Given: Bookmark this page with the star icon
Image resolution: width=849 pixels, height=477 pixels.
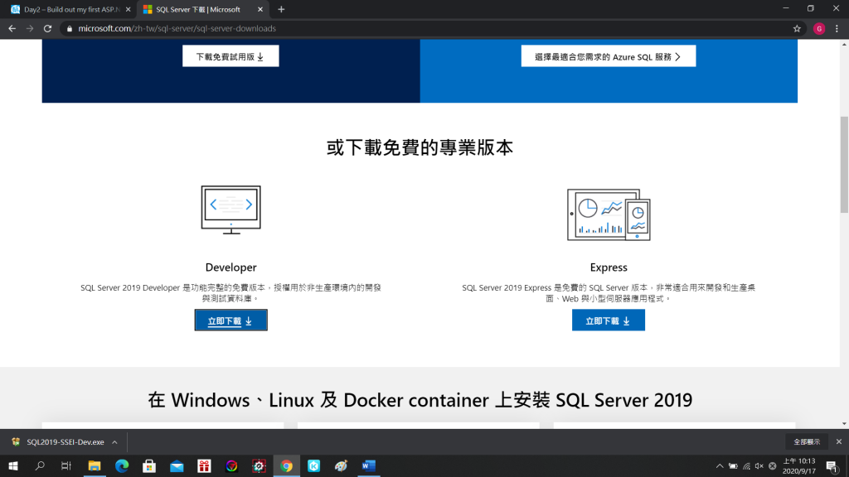Looking at the screenshot, I should pyautogui.click(x=797, y=29).
